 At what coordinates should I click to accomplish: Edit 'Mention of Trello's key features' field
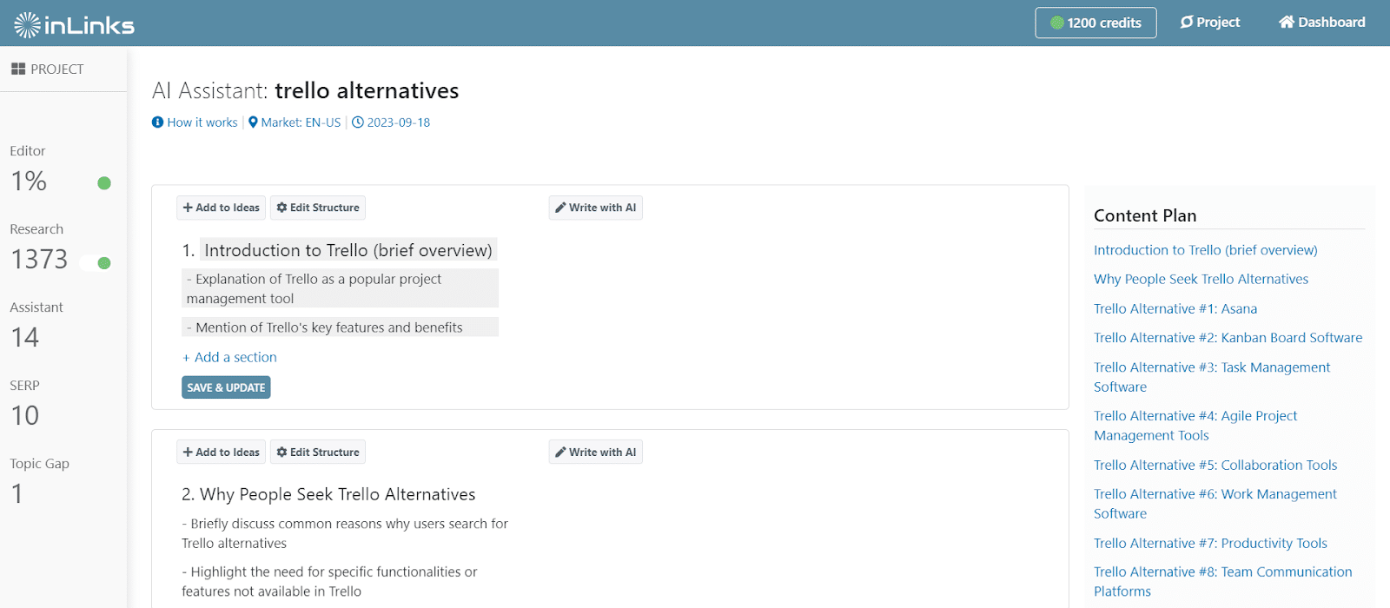tap(341, 327)
